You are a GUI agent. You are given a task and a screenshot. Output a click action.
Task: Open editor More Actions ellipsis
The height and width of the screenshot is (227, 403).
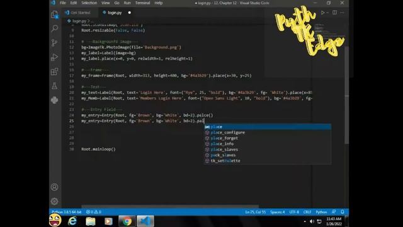[x=342, y=13]
